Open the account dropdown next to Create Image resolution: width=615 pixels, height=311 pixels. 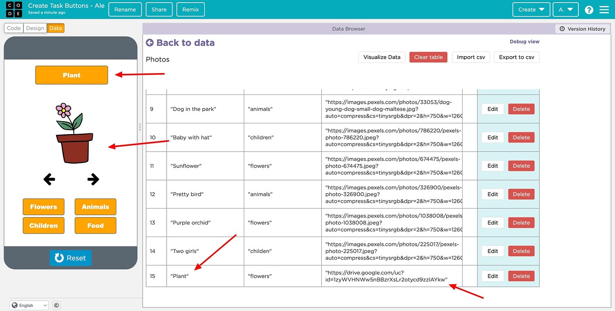pos(566,9)
